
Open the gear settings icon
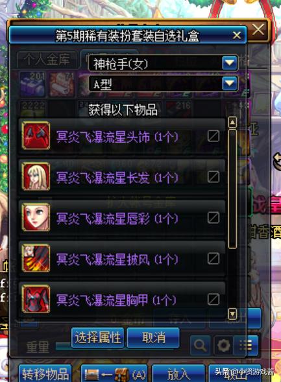223,345
